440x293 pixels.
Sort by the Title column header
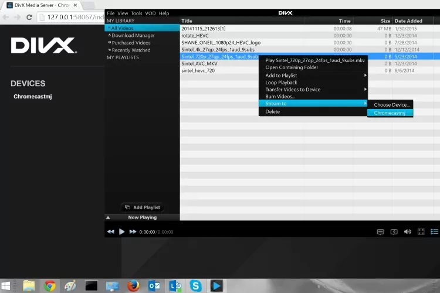(242, 21)
